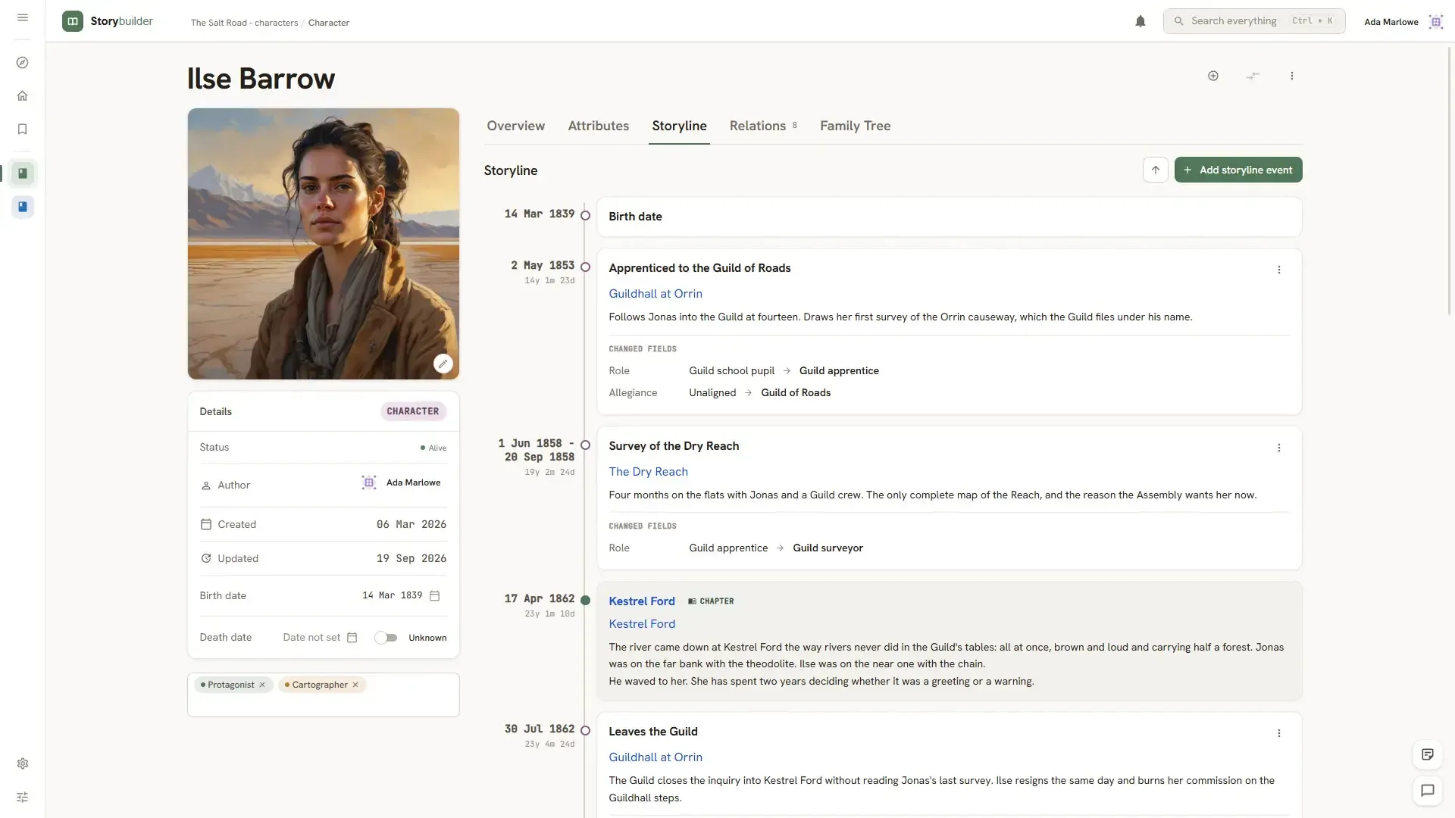Image resolution: width=1455 pixels, height=818 pixels.
Task: Open The Dry Reach location link
Action: 649,472
